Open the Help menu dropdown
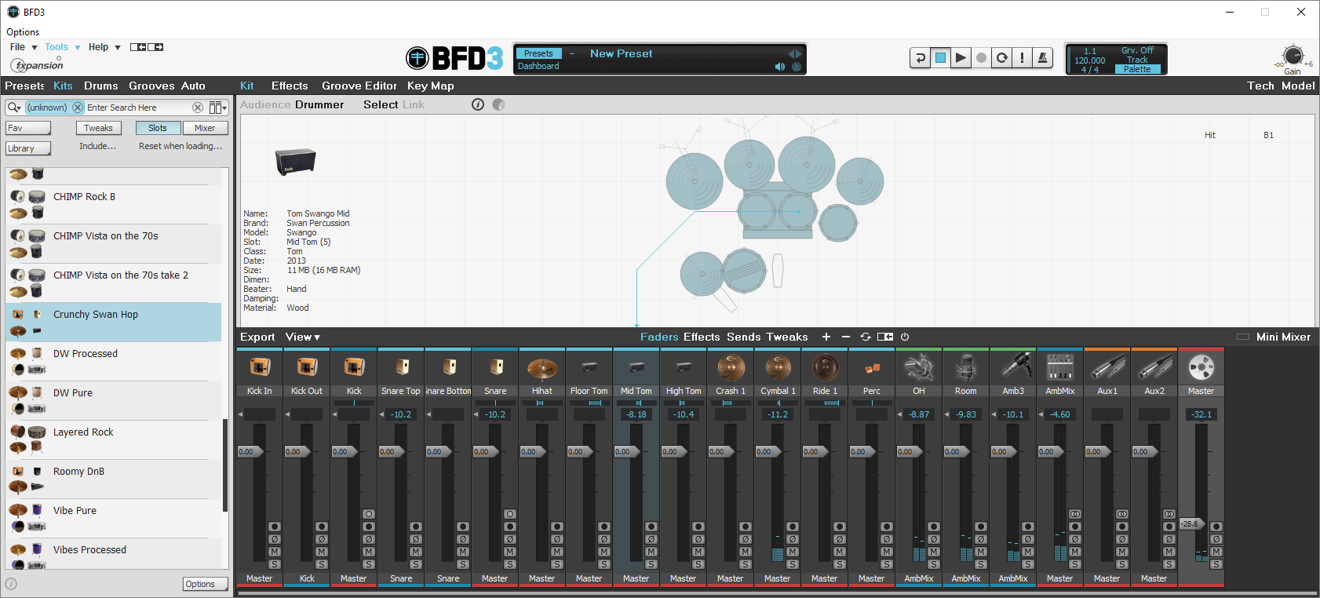This screenshot has width=1320, height=598. 104,47
